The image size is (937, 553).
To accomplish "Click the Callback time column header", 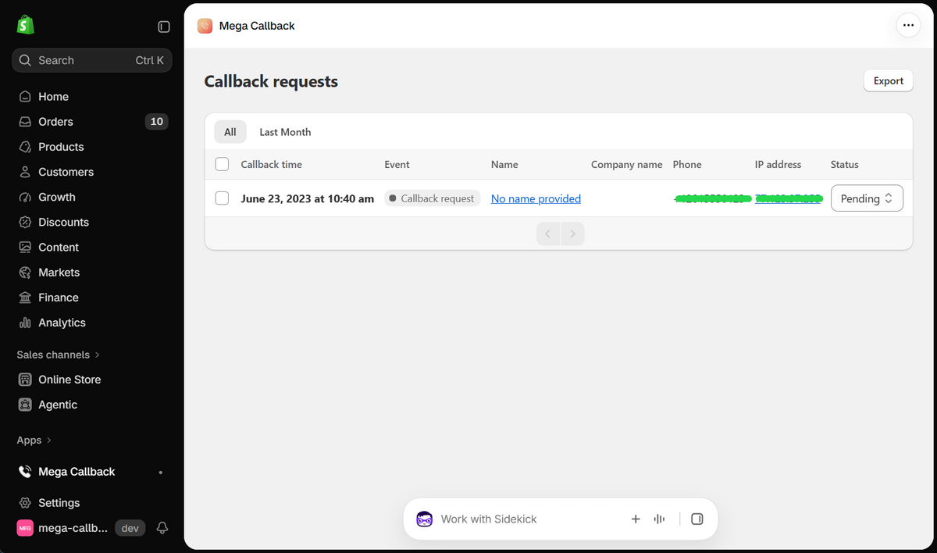I will [271, 164].
